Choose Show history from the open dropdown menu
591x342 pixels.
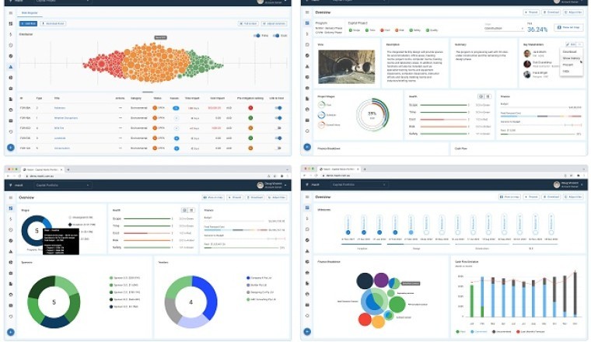[x=571, y=58]
